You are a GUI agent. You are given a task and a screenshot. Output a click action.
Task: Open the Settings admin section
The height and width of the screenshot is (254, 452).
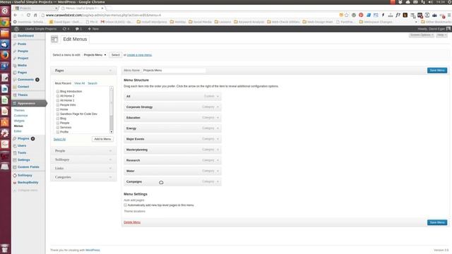(23, 160)
